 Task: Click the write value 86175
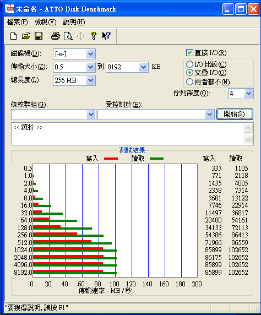[x=214, y=257]
